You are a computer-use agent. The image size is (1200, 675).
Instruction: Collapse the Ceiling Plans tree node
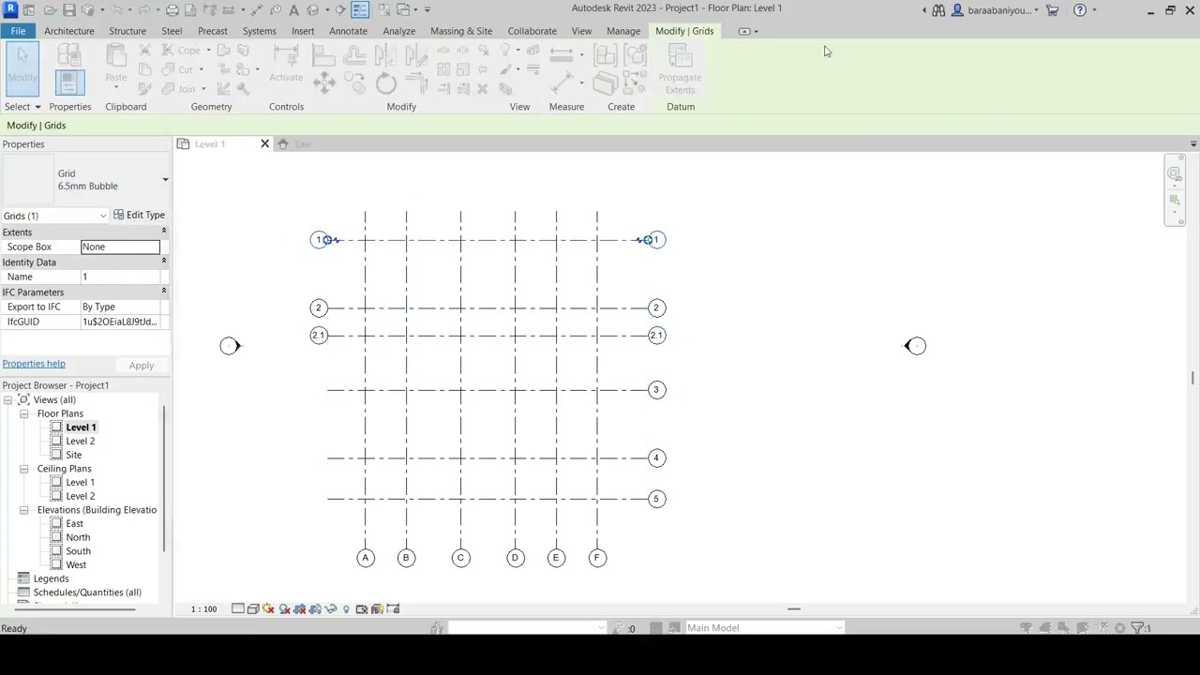(24, 469)
